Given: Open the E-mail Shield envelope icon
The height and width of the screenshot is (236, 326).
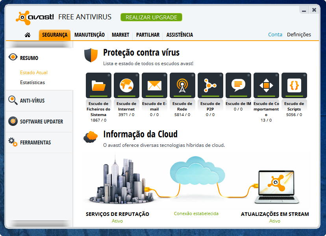Looking at the screenshot, I should click(x=154, y=85).
